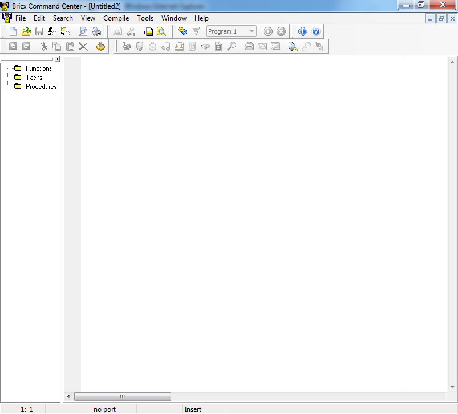Click the grayed download funnel icon
The width and height of the screenshot is (458, 414).
pyautogui.click(x=196, y=31)
